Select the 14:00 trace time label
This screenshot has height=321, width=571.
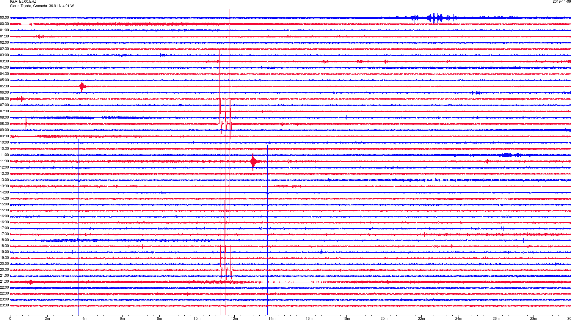pyautogui.click(x=4, y=192)
